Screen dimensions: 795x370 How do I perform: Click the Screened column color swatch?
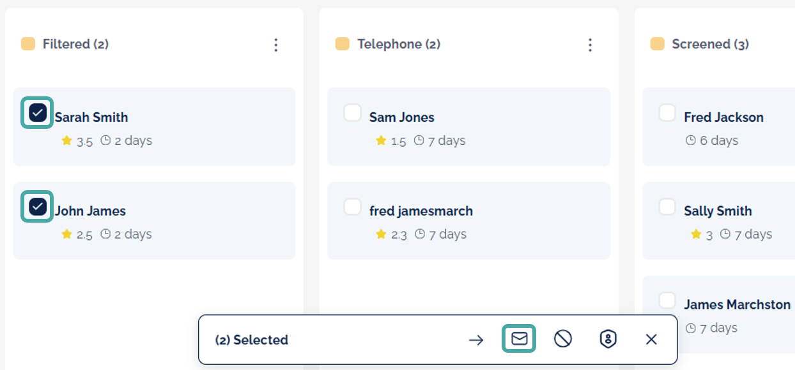pyautogui.click(x=657, y=44)
